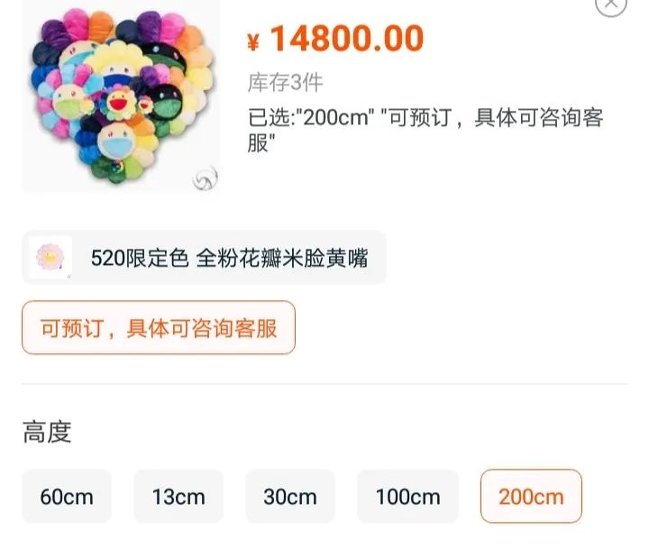The width and height of the screenshot is (649, 549).
Task: Tap the 已选 selected options summary
Action: [425, 129]
